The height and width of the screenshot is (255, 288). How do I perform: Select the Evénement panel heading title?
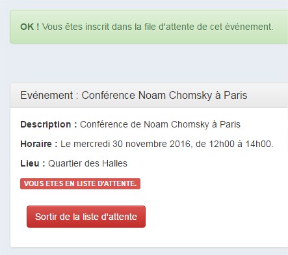tap(134, 95)
